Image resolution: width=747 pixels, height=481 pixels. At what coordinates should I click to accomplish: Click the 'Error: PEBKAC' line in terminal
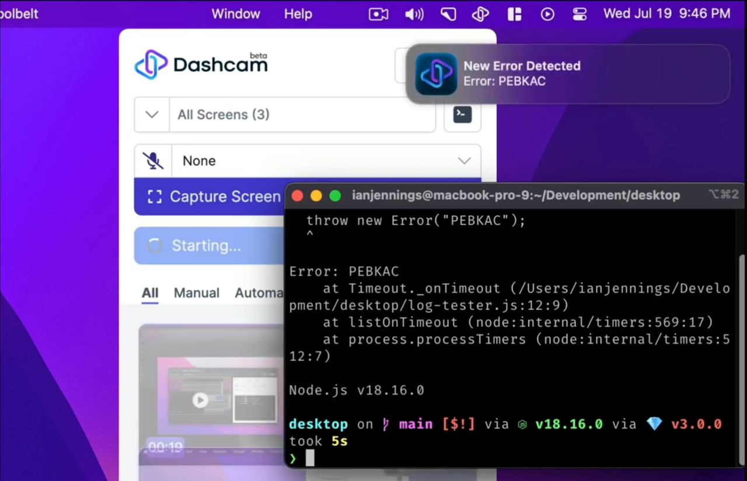(x=344, y=271)
